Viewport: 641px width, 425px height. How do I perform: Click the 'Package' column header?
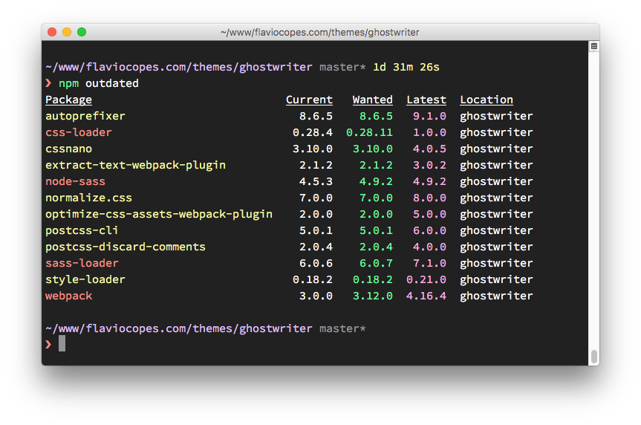pyautogui.click(x=68, y=100)
